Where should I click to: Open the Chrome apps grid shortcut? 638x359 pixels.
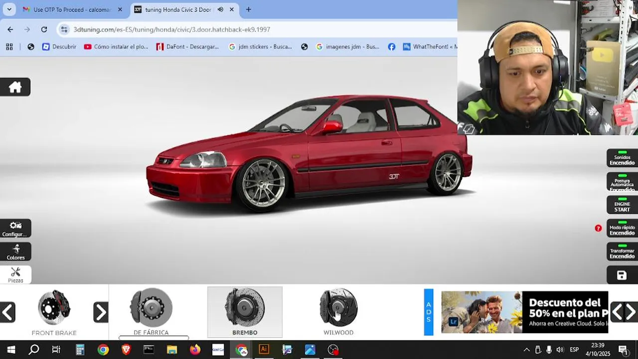coord(9,46)
